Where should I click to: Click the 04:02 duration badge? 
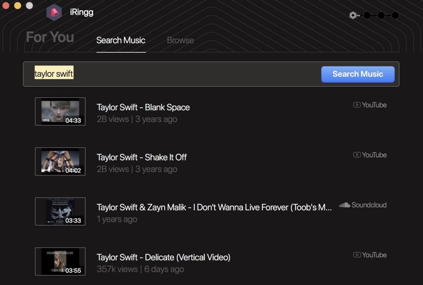tap(73, 170)
